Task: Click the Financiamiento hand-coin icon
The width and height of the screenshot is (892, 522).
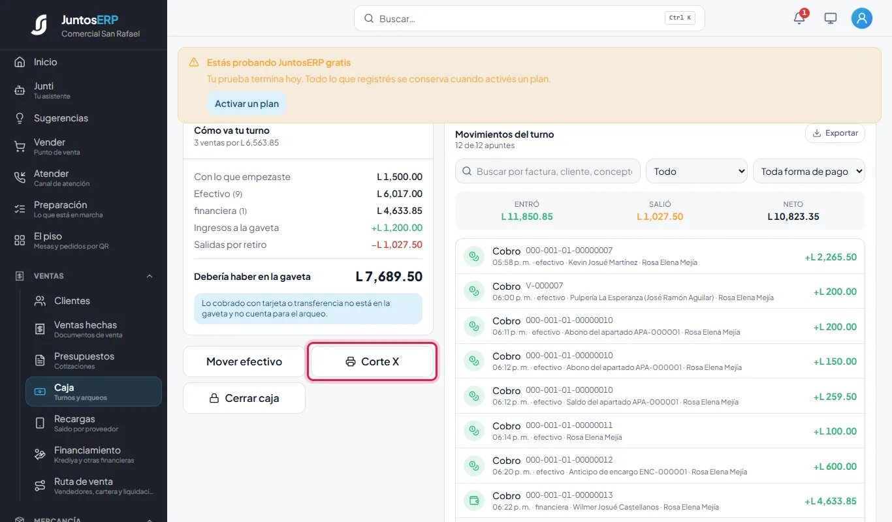Action: coord(40,455)
